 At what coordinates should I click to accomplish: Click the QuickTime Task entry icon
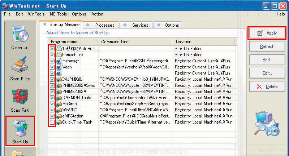click(x=59, y=122)
